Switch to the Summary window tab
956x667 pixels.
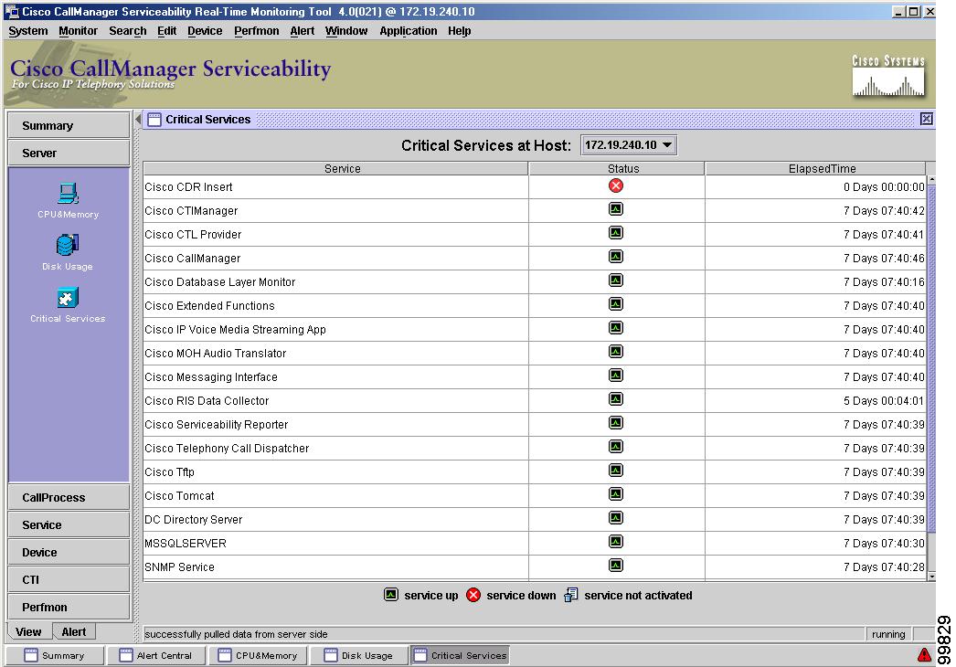(55, 655)
